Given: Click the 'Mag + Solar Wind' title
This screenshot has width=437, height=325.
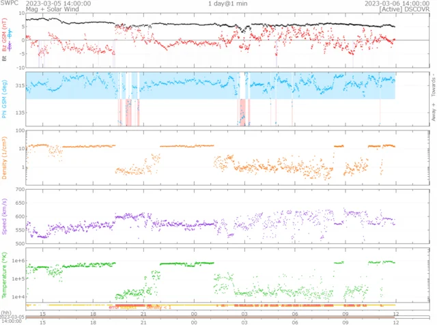Looking at the screenshot, I should click(x=53, y=9).
